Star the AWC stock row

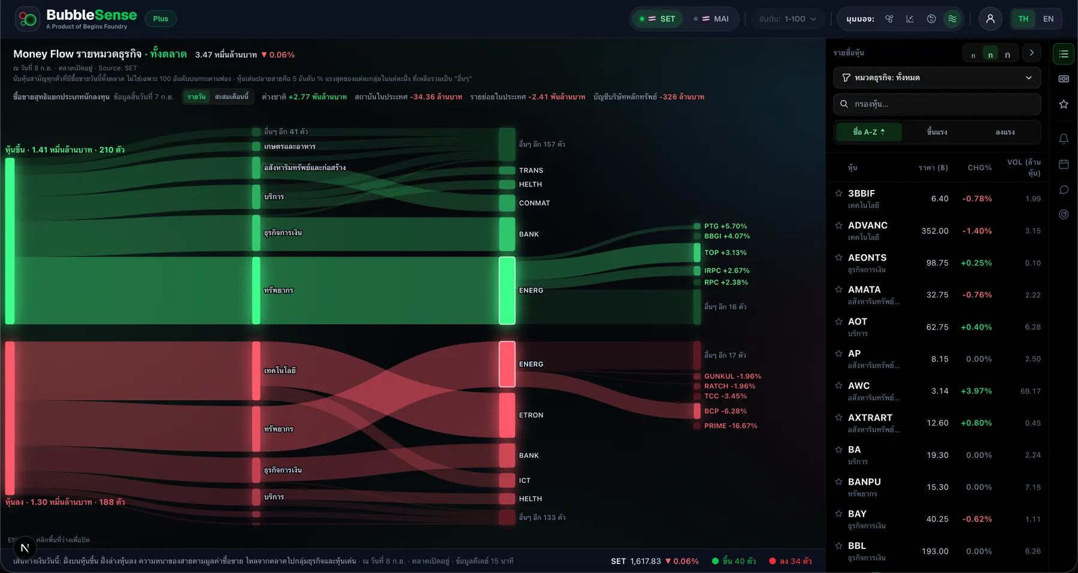(838, 385)
